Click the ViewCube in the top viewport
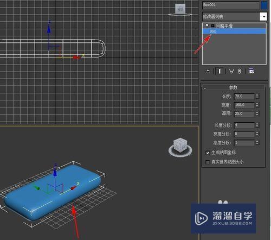This screenshot has height=240, width=271. [x=180, y=9]
